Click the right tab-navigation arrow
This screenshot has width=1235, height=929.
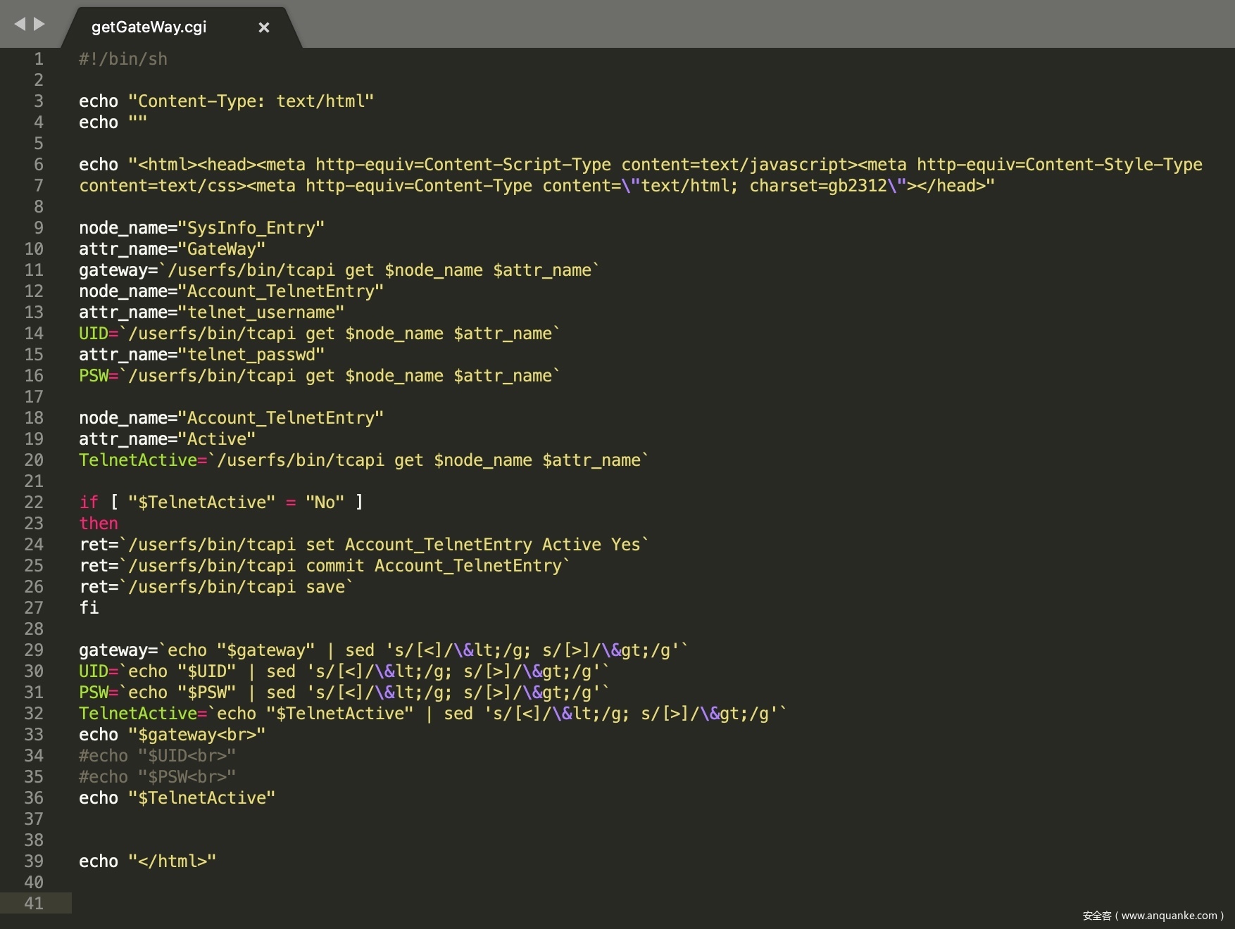coord(39,25)
